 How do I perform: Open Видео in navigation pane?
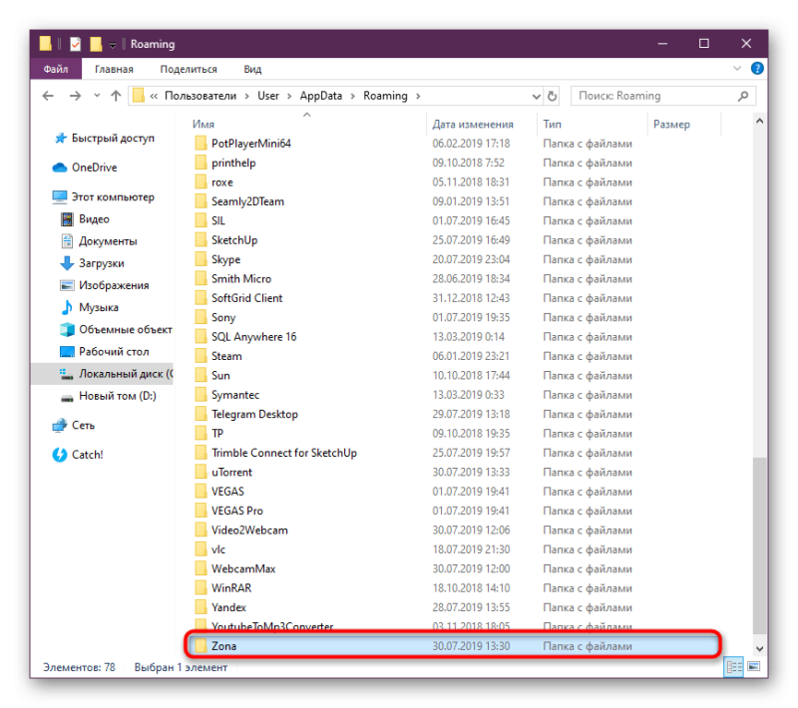(x=85, y=219)
